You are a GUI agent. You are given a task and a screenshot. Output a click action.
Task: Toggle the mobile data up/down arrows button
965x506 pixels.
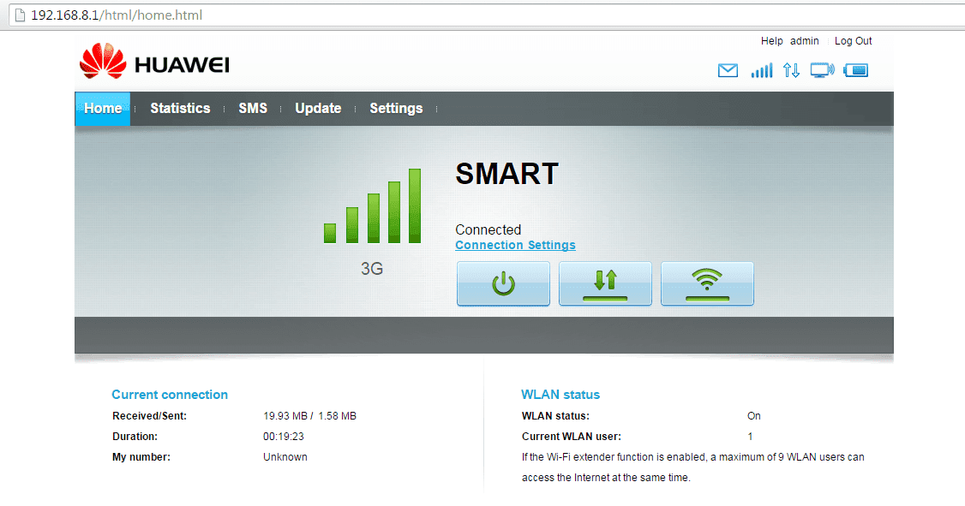[x=605, y=283]
